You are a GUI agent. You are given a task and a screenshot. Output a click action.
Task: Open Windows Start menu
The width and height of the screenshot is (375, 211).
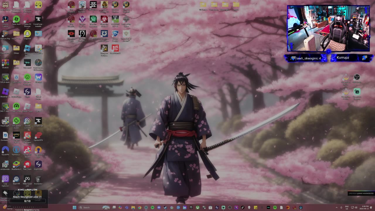click(x=74, y=207)
